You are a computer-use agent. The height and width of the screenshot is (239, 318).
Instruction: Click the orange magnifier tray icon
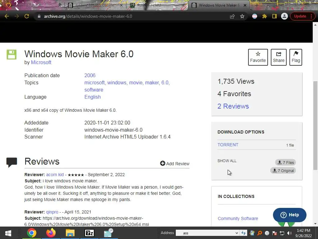coord(260,233)
